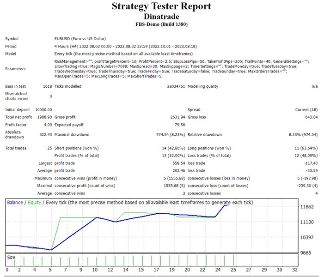Click the Model row's Every tick description

pos(123,54)
